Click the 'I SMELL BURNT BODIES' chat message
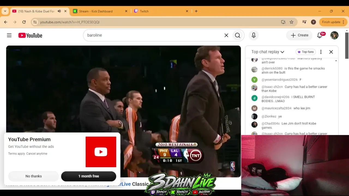349x196 pixels. click(288, 99)
